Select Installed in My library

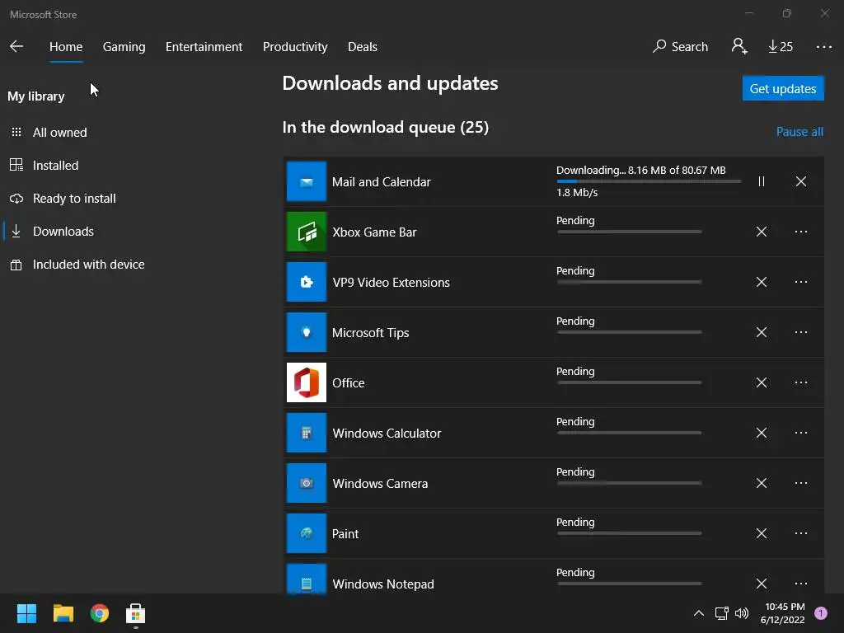pos(55,165)
